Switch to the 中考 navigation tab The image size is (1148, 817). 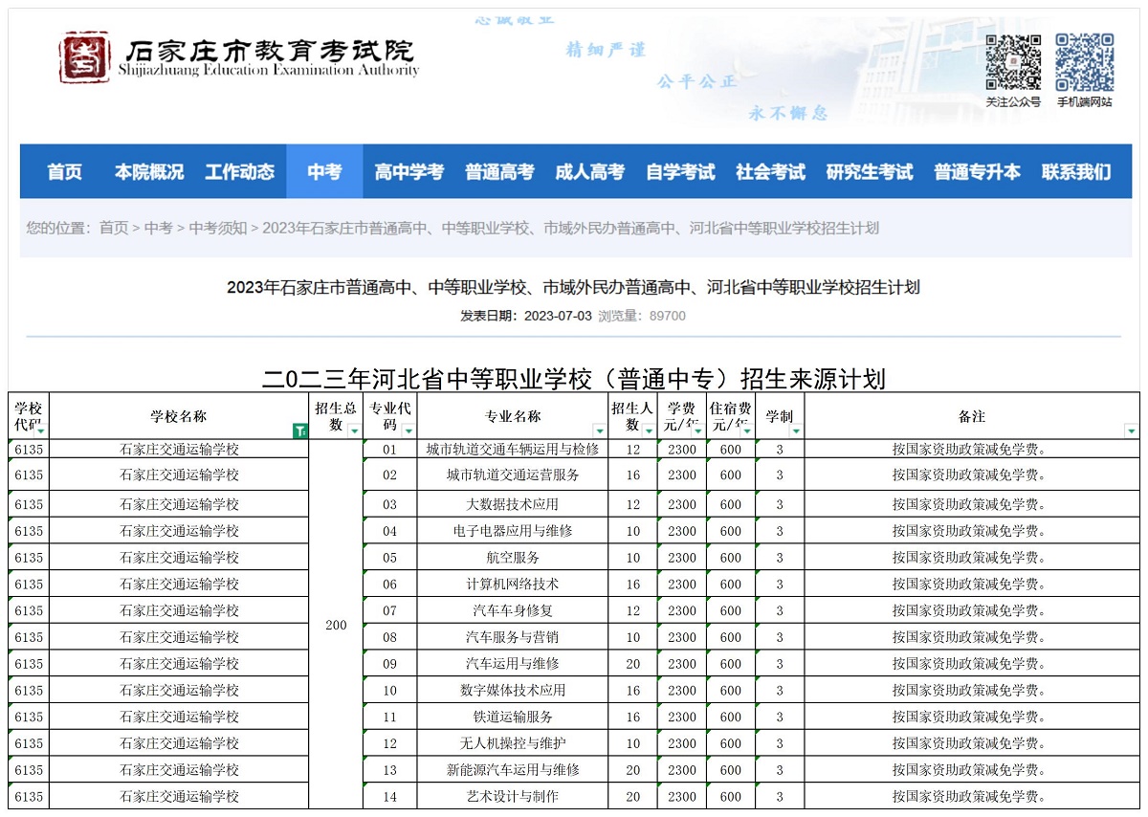[323, 171]
